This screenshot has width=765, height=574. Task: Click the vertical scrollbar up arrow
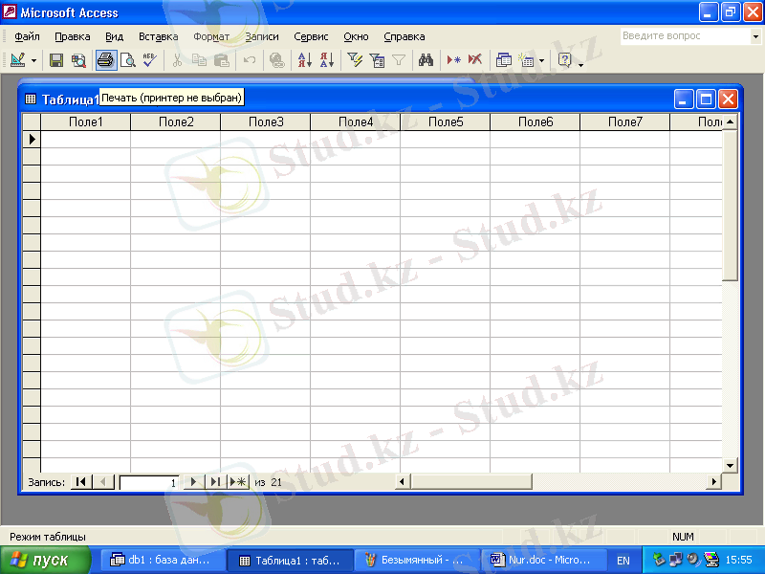730,122
